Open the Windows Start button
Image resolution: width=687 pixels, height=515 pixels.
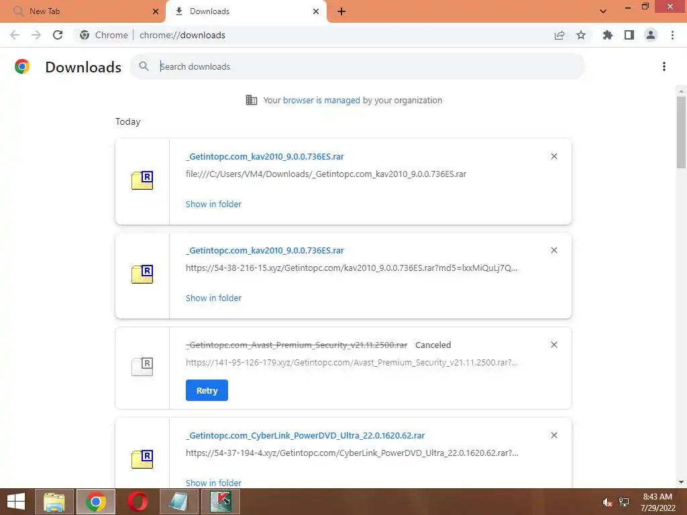click(x=16, y=502)
